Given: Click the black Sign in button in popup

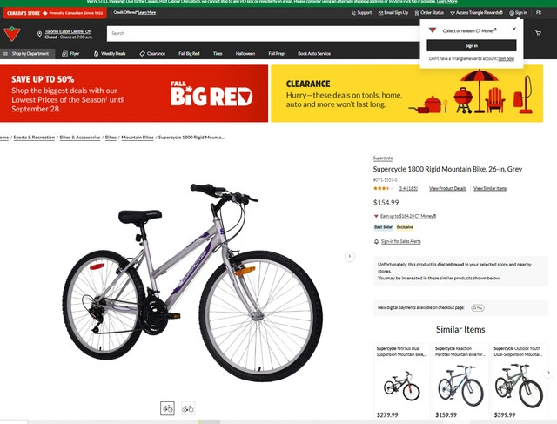Looking at the screenshot, I should (x=472, y=45).
